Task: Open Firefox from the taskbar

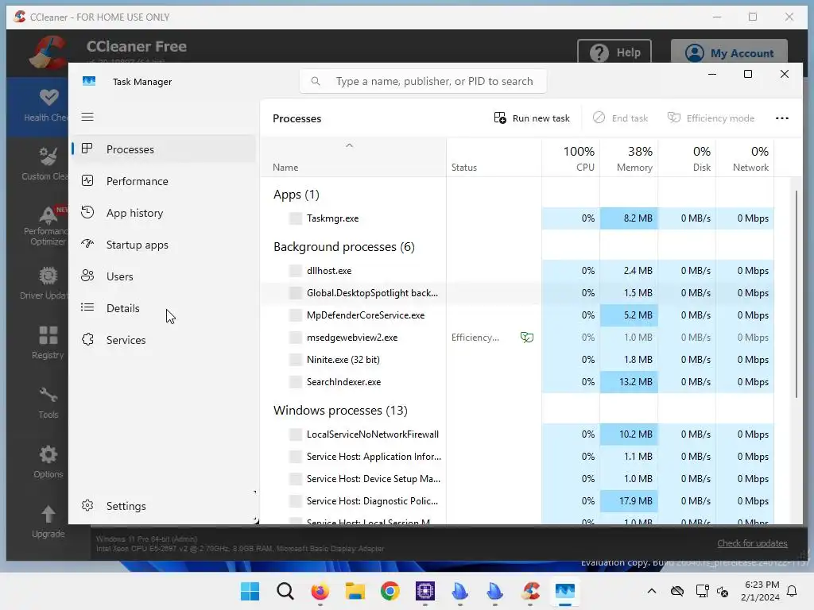Action: coord(320,591)
